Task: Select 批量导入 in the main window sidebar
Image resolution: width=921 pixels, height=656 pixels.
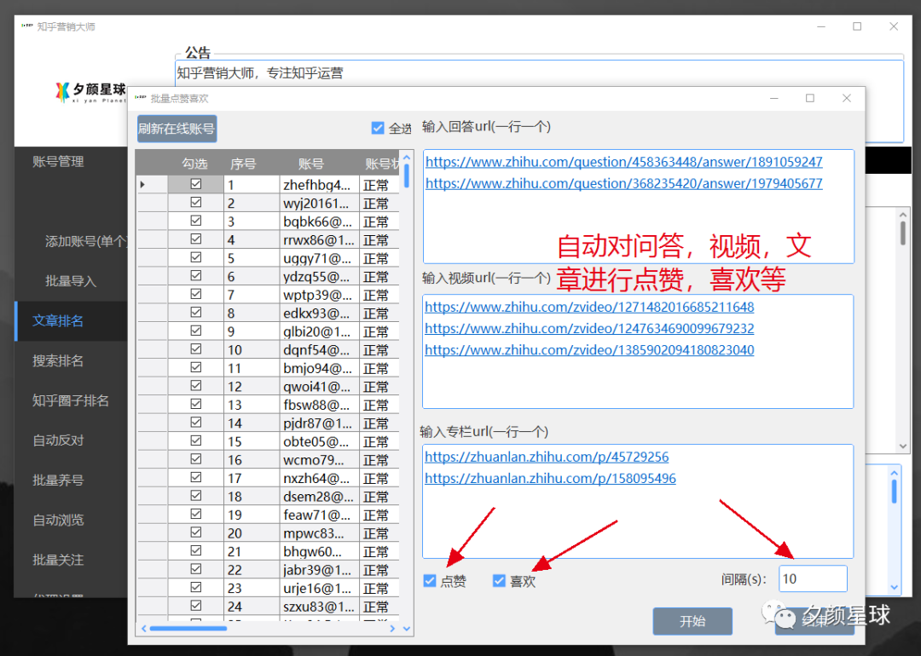Action: tap(71, 281)
